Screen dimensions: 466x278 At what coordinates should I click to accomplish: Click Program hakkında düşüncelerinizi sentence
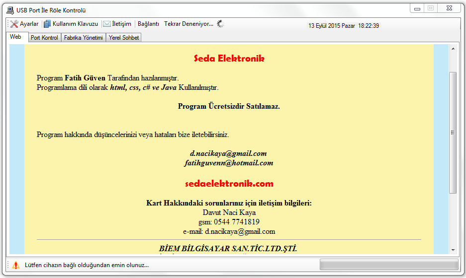click(x=133, y=135)
